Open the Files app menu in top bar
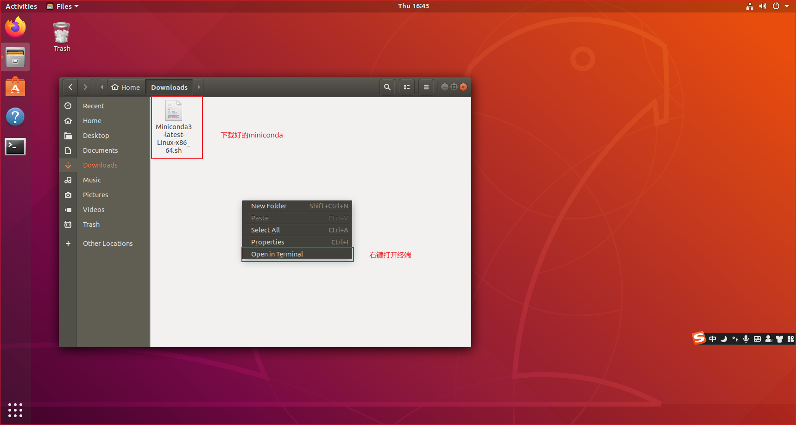The width and height of the screenshot is (796, 425). pos(63,6)
